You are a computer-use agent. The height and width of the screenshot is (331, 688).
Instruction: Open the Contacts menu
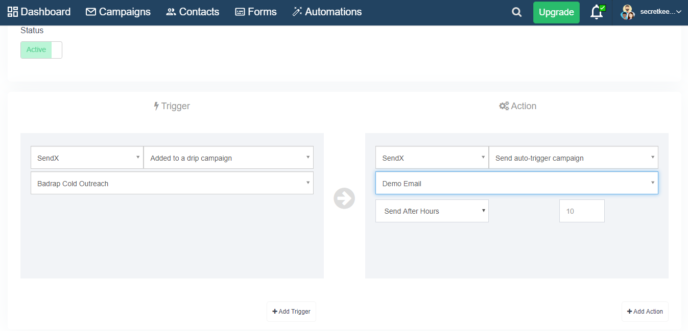click(x=193, y=12)
